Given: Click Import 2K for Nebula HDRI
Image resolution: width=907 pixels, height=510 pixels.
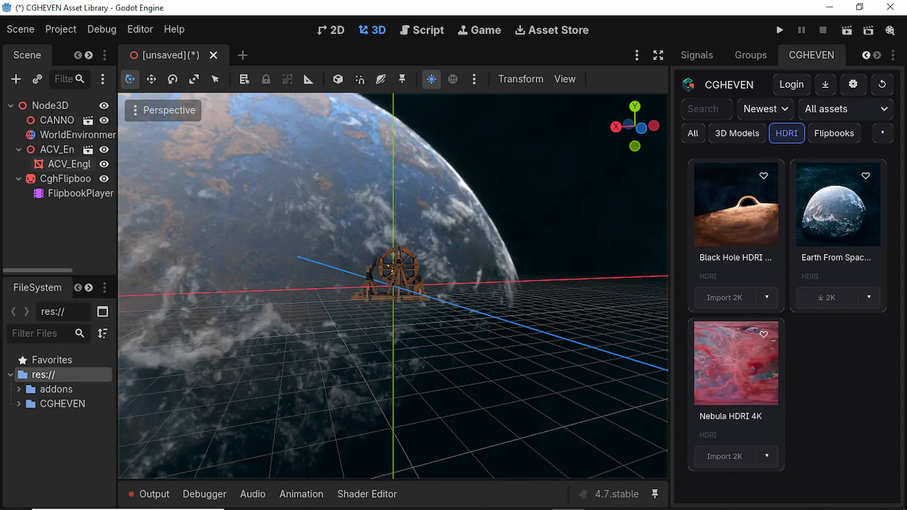Looking at the screenshot, I should coord(724,456).
